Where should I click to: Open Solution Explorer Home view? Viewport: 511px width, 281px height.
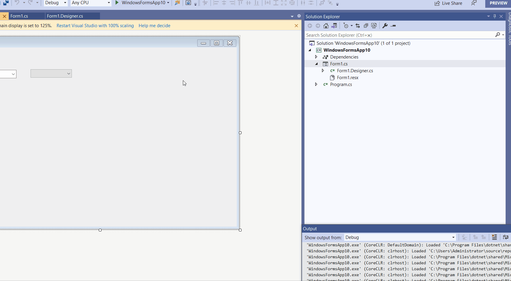(x=326, y=26)
